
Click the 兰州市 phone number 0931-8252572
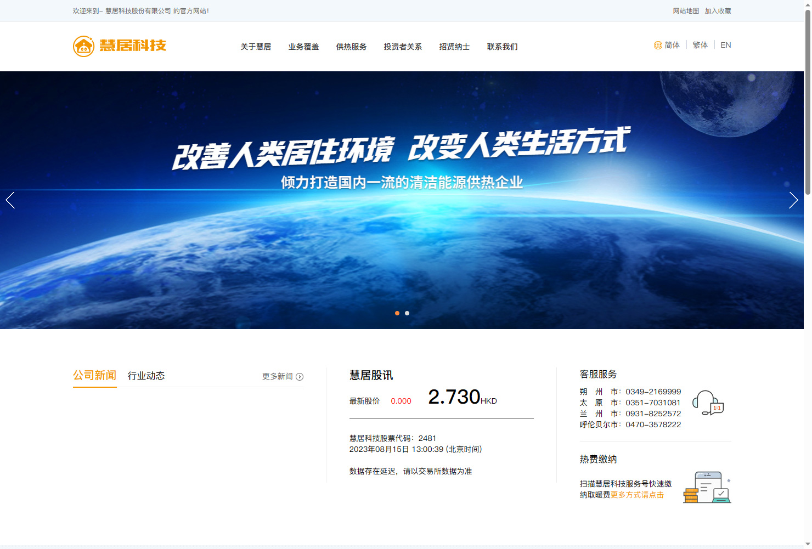pyautogui.click(x=653, y=414)
